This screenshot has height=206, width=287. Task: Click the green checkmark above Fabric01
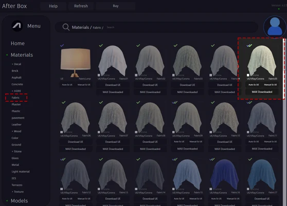(101, 45)
